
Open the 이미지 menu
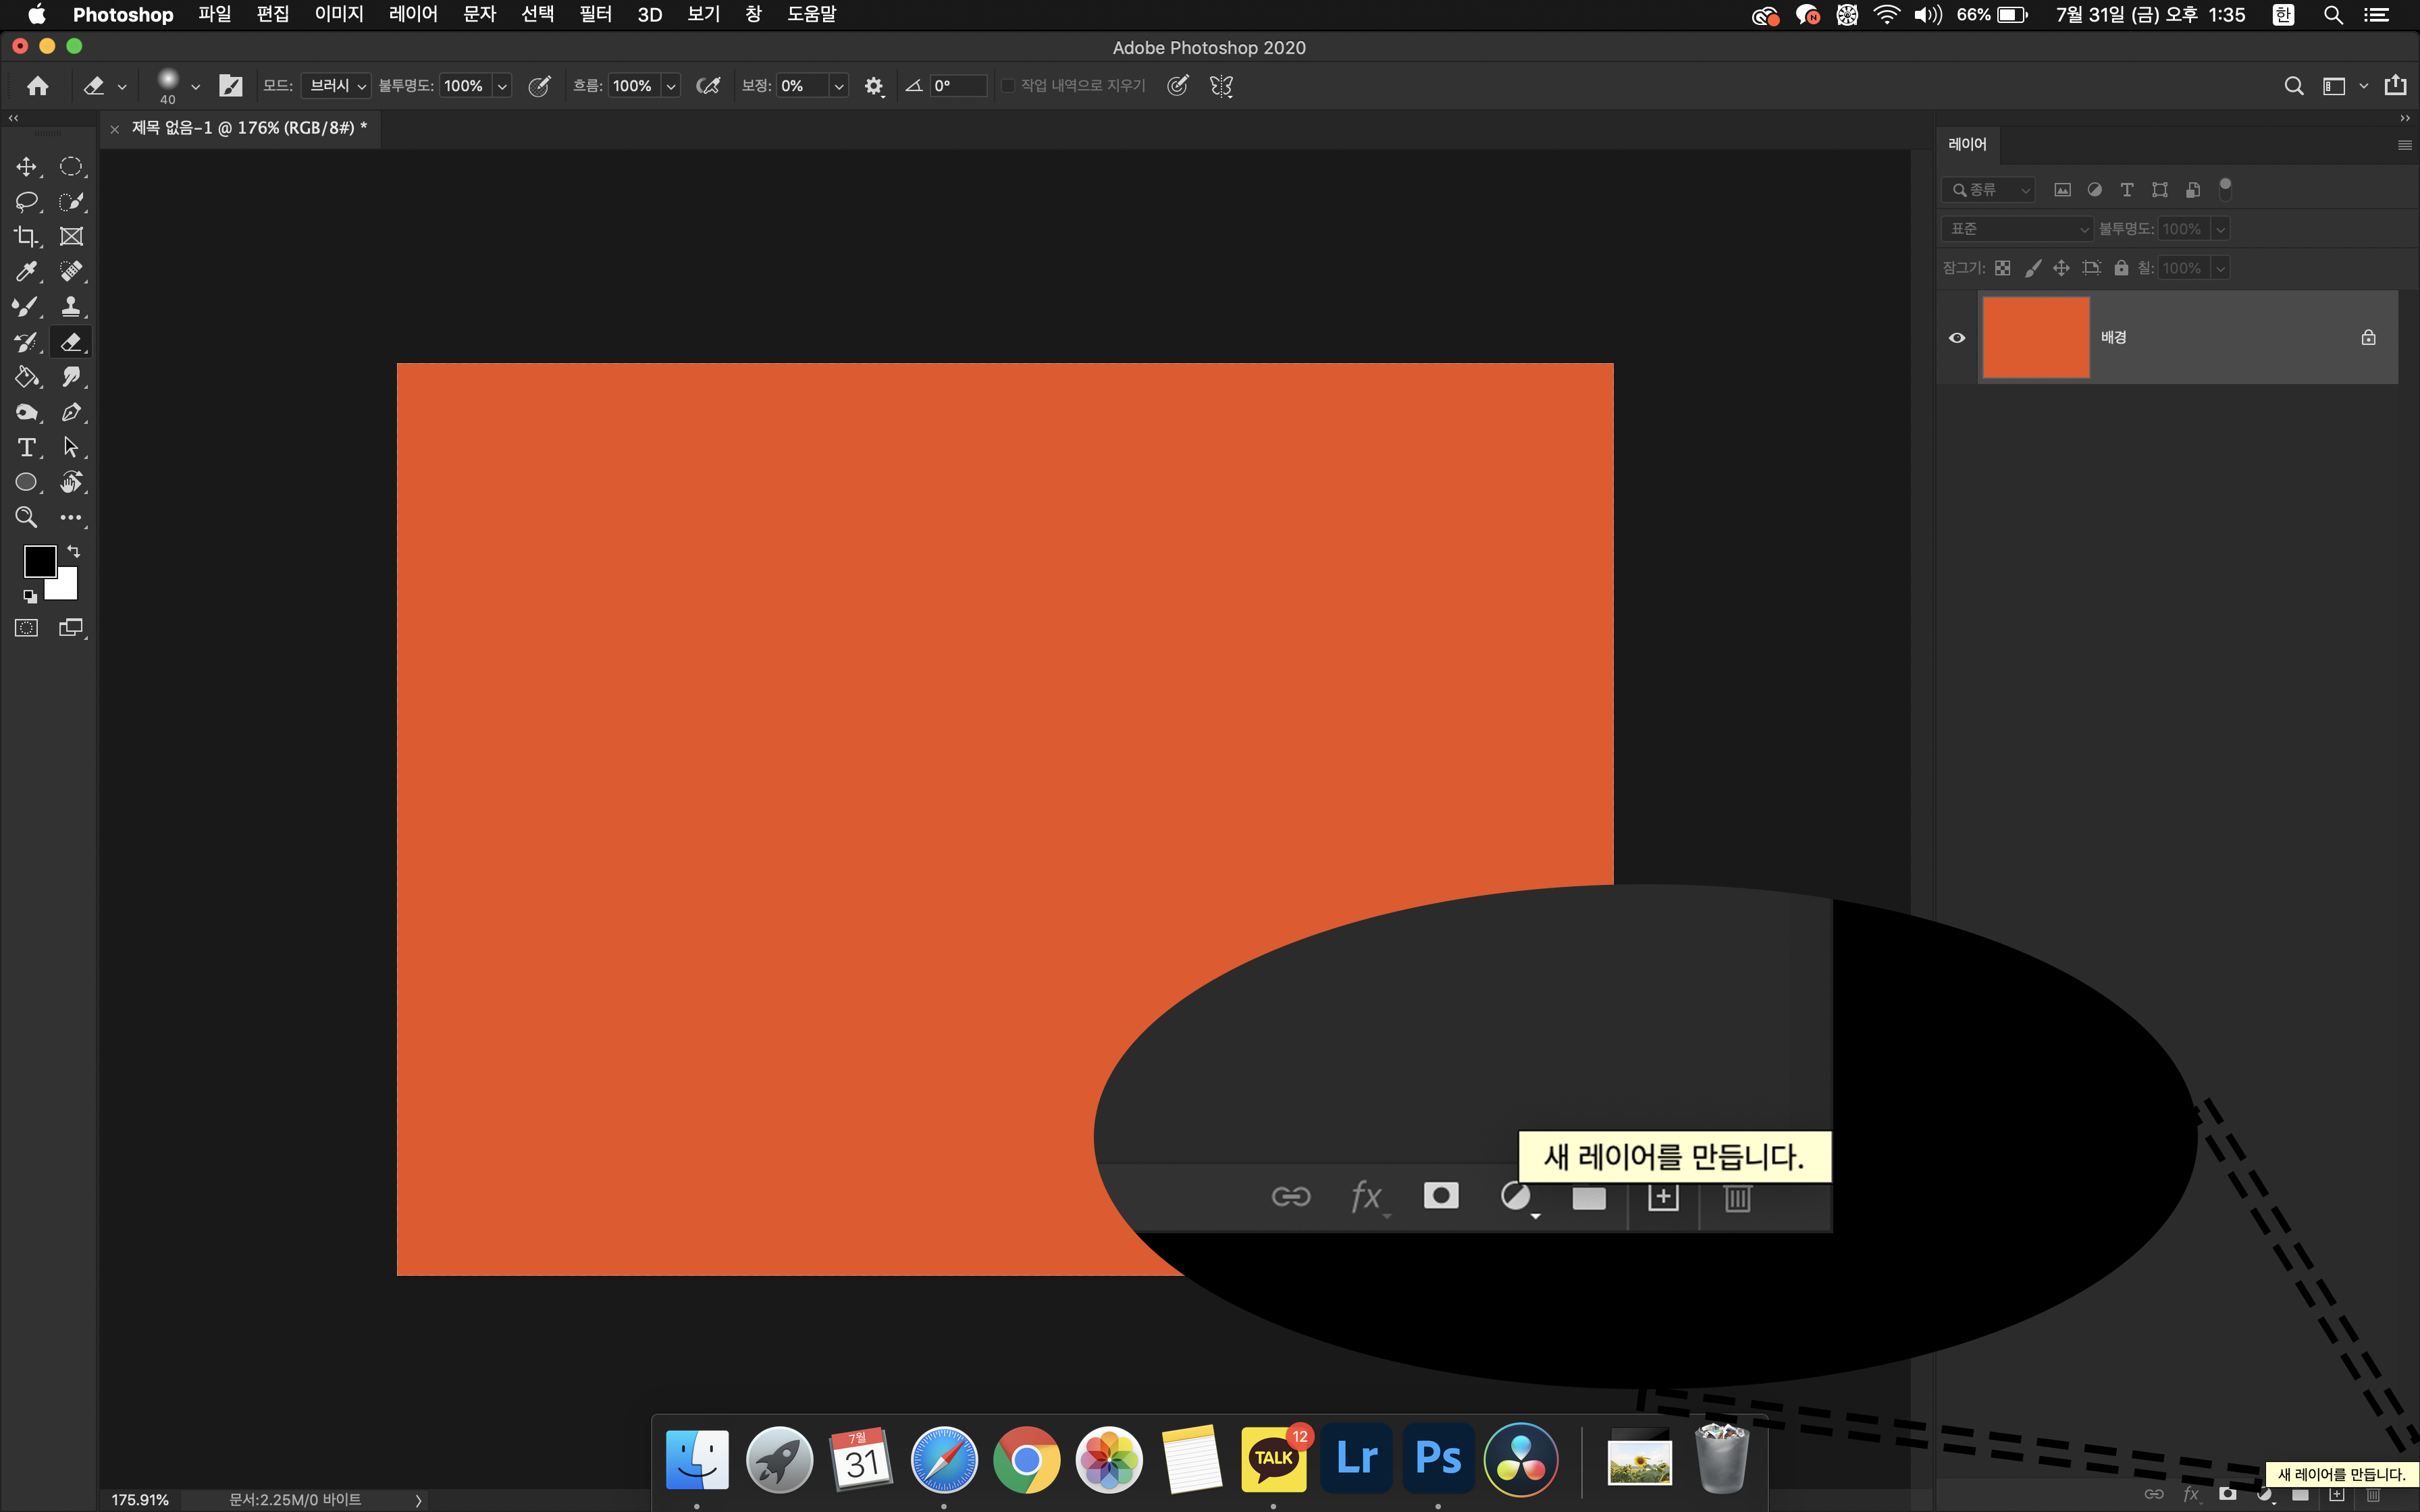click(338, 14)
